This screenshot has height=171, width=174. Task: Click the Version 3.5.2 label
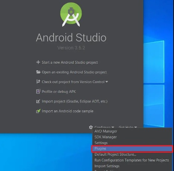pyautogui.click(x=71, y=48)
